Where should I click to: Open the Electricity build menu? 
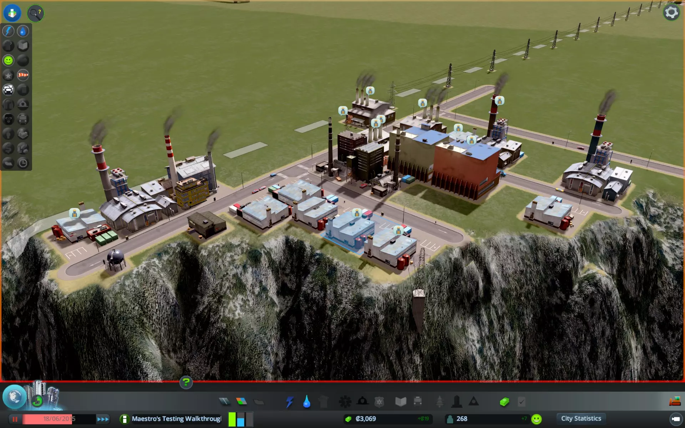[x=289, y=402]
